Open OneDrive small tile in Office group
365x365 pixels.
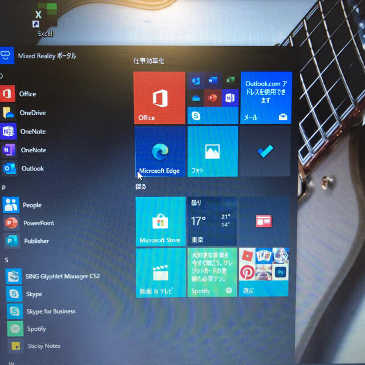pos(196,98)
